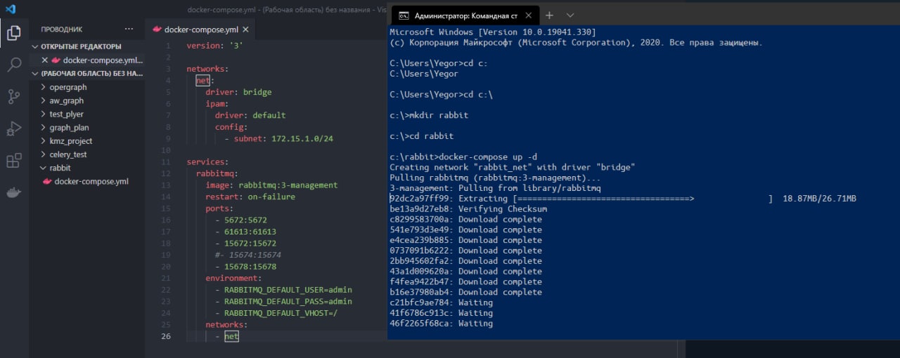
Task: Click the VS Code logo in title bar
Action: coord(12,9)
